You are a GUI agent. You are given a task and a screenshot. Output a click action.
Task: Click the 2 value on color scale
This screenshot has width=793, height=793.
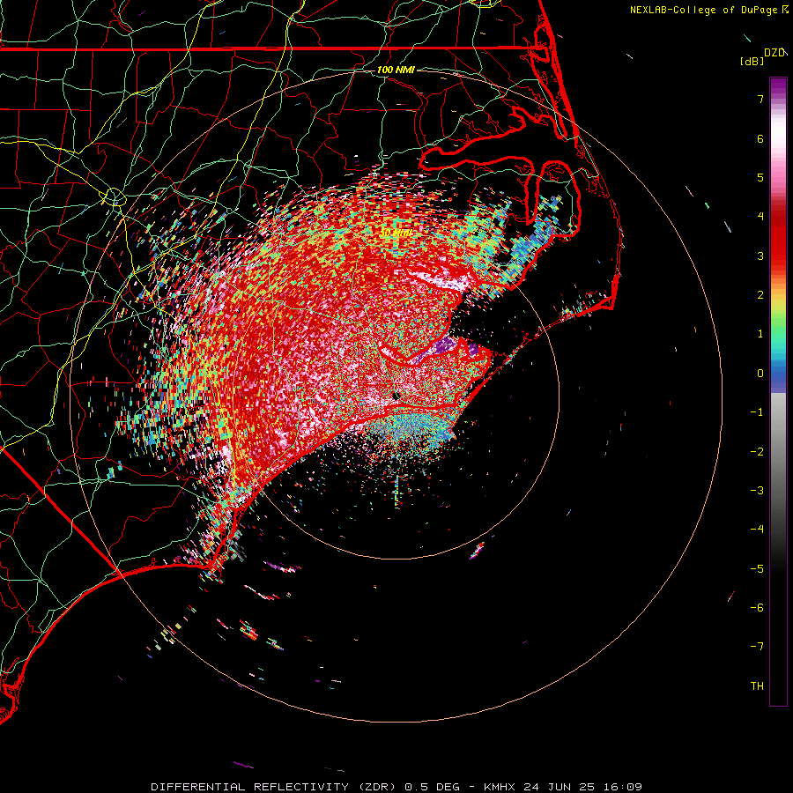click(x=760, y=295)
